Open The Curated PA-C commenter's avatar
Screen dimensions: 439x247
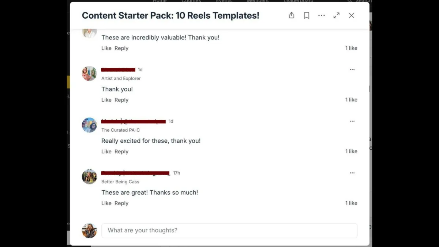click(89, 125)
